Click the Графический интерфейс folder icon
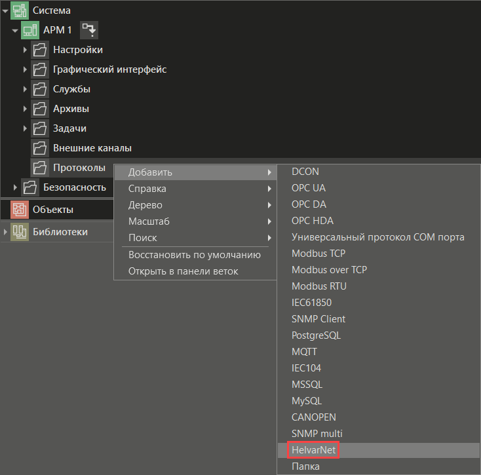The height and width of the screenshot is (475, 481). (40, 69)
